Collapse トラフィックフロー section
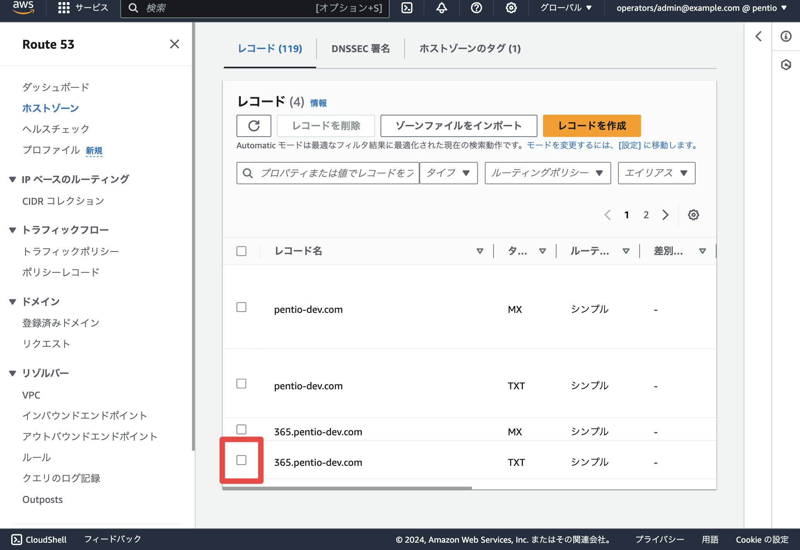800x550 pixels. (13, 230)
